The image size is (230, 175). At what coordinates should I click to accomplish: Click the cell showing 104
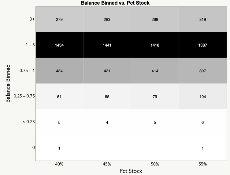(x=202, y=97)
